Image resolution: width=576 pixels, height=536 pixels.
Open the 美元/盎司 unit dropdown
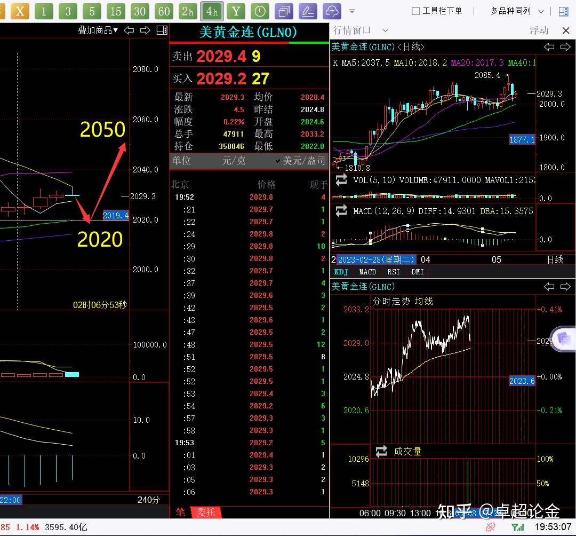click(x=301, y=161)
